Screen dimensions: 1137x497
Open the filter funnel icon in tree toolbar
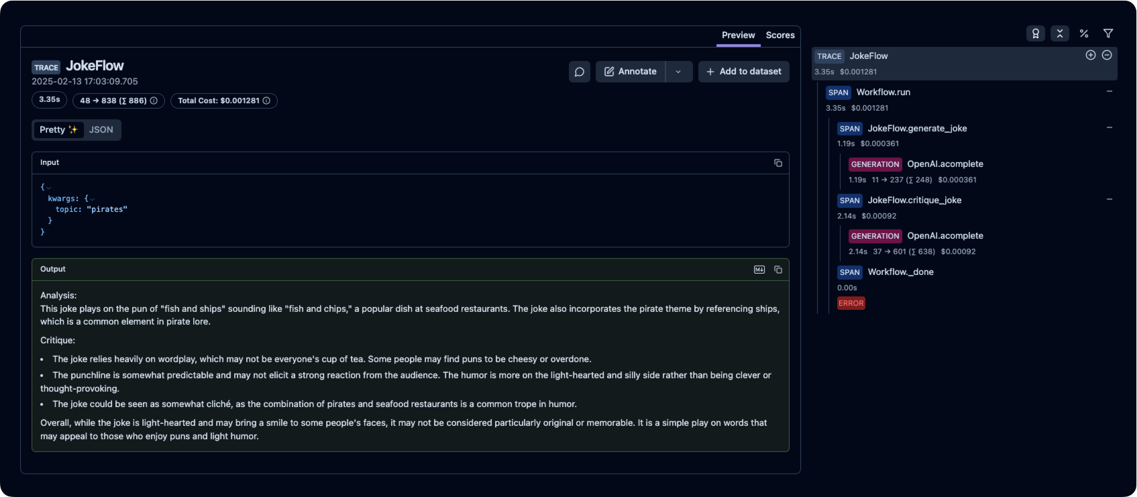pos(1108,34)
